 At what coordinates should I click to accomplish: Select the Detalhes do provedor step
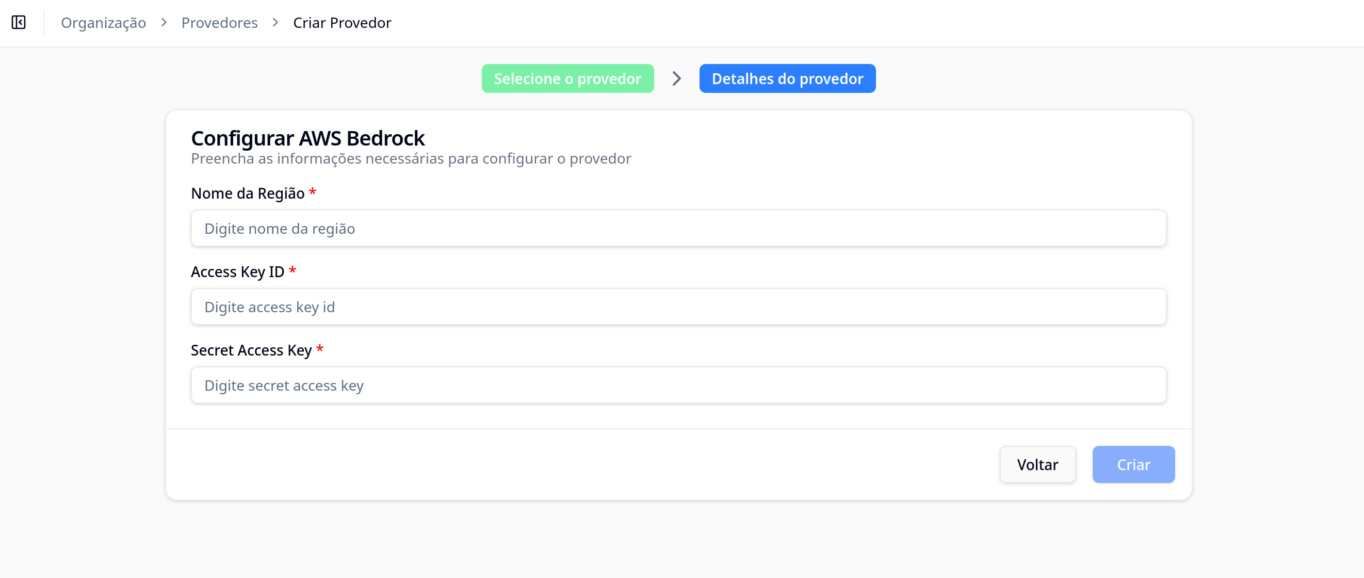[x=787, y=78]
